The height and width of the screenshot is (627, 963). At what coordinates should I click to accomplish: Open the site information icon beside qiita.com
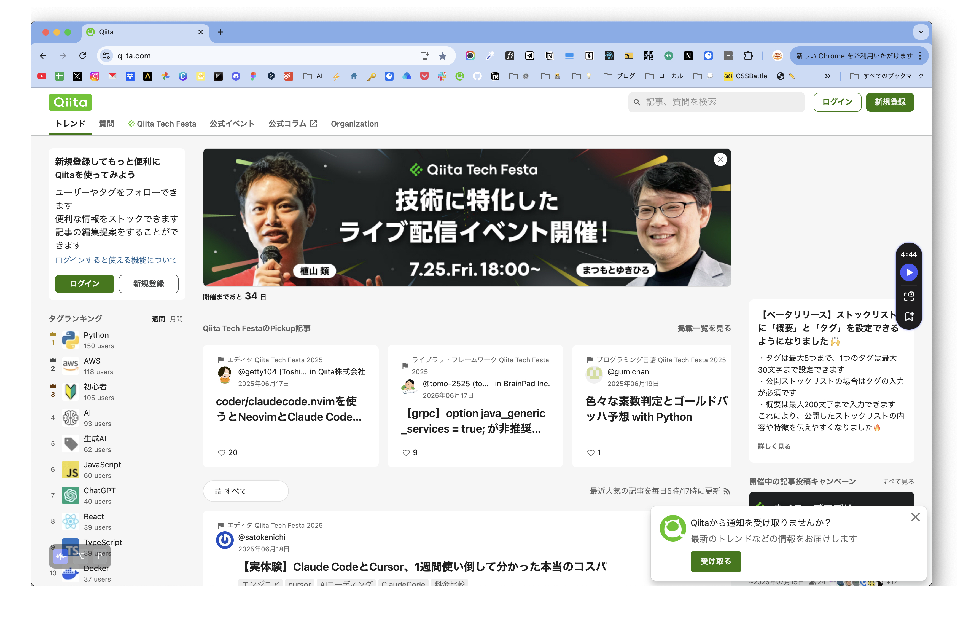tap(106, 56)
